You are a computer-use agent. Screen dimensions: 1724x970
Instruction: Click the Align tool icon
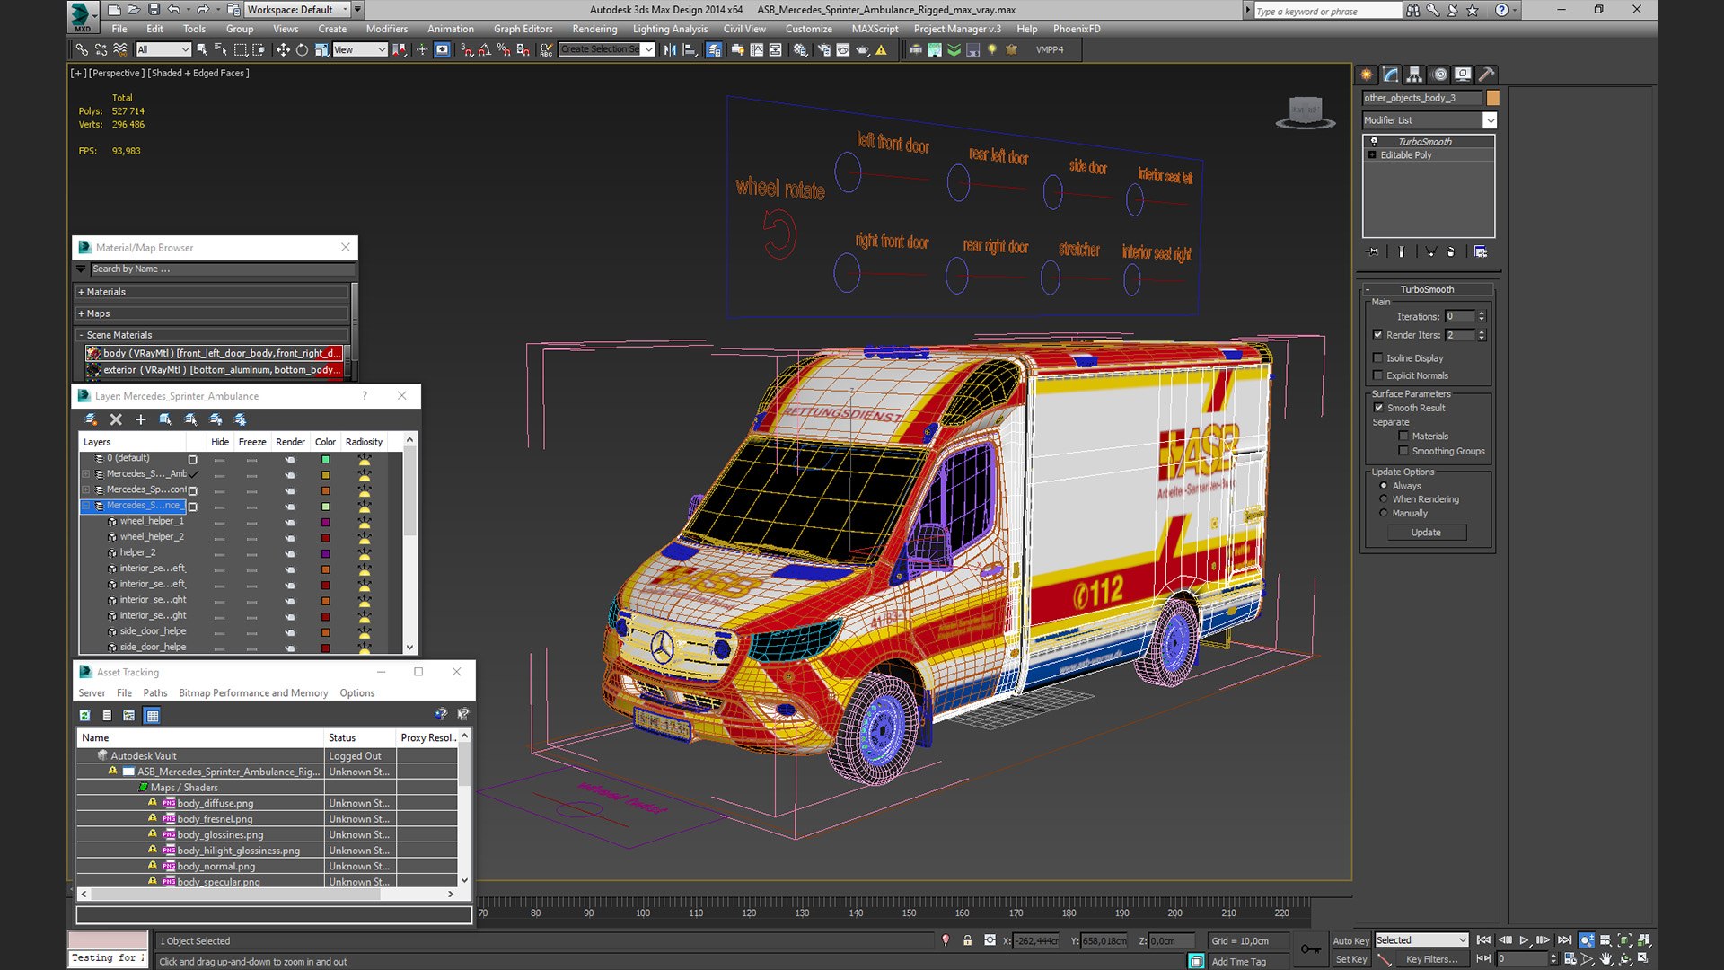point(690,49)
